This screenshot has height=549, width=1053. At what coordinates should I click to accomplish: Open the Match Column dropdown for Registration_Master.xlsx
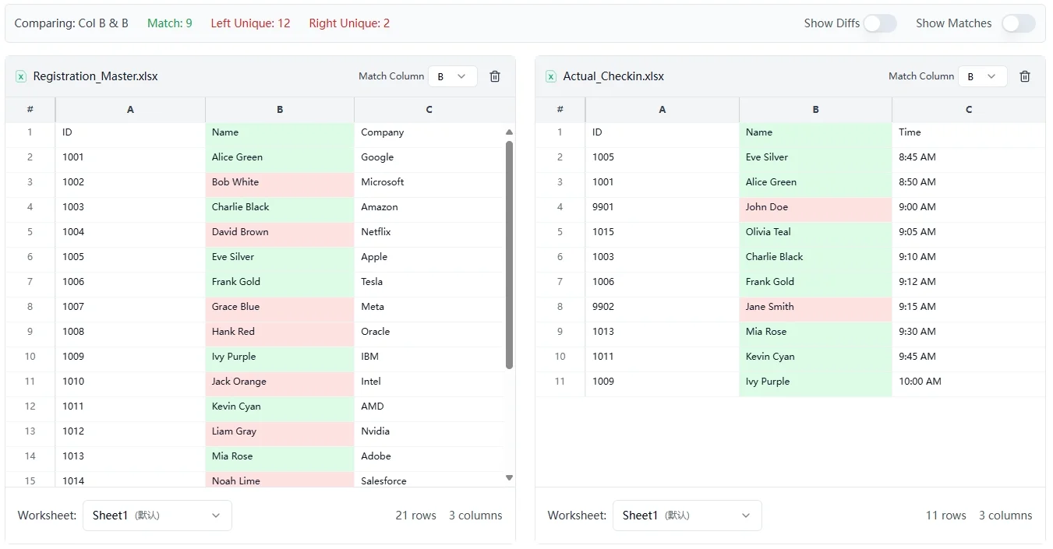[x=452, y=76]
